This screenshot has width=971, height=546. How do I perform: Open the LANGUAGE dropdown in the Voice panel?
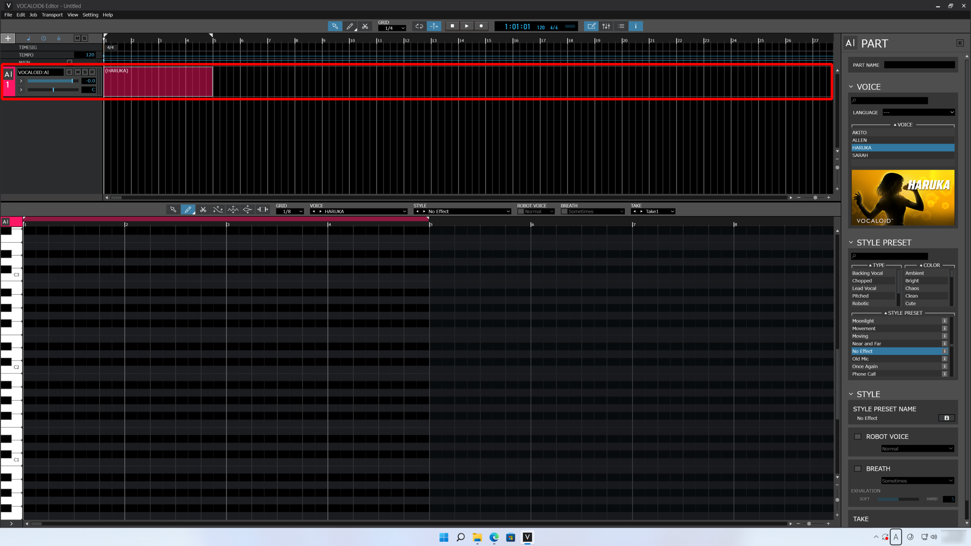917,112
